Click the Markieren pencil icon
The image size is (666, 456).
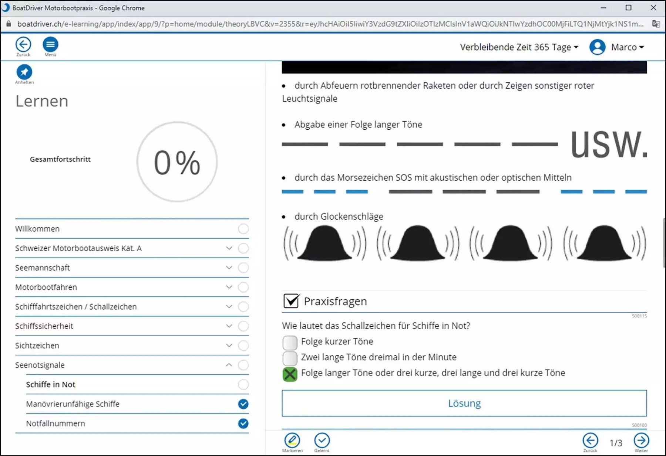pos(292,440)
